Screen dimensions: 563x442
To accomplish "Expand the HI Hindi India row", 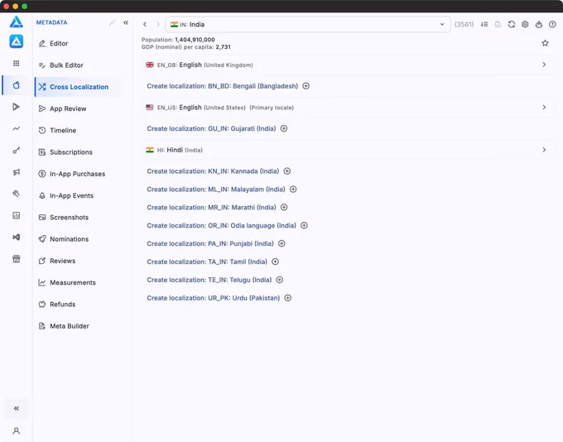I will [347, 150].
